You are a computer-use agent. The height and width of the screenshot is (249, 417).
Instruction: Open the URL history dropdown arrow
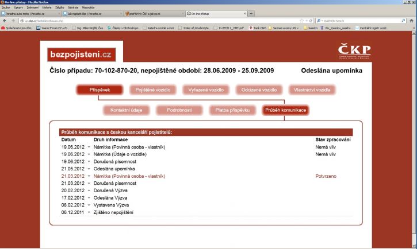(x=307, y=21)
